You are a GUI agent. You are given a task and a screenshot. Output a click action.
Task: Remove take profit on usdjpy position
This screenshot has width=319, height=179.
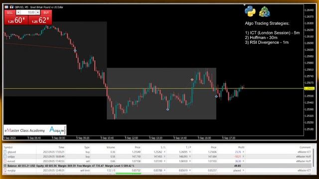click(x=190, y=157)
